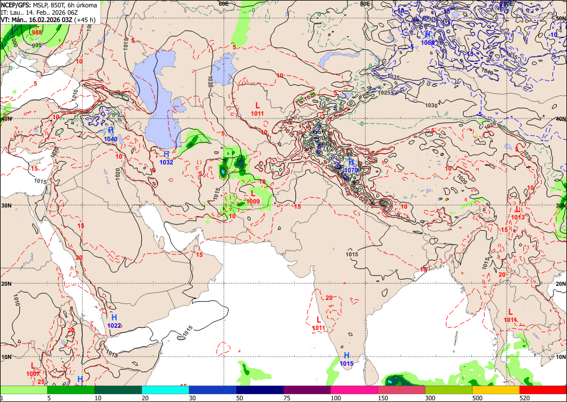Select the light green 1–5 mm legend swatch

[23, 390]
